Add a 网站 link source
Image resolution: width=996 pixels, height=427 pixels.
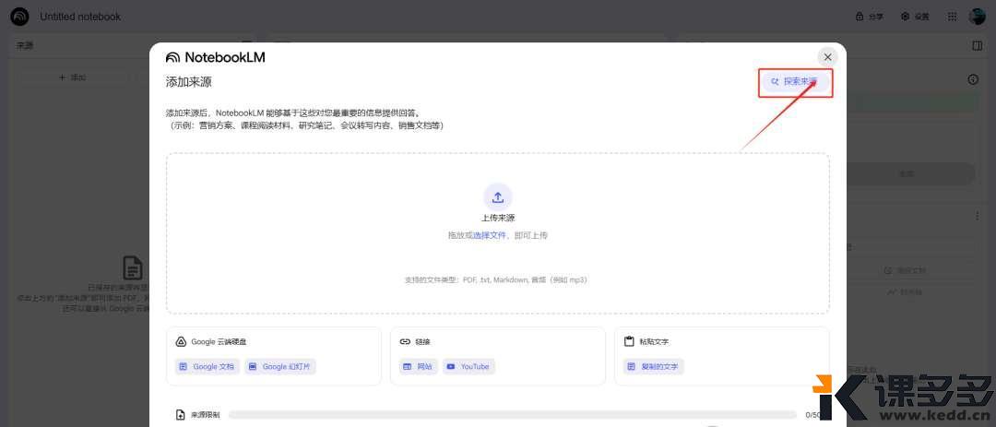coord(418,367)
